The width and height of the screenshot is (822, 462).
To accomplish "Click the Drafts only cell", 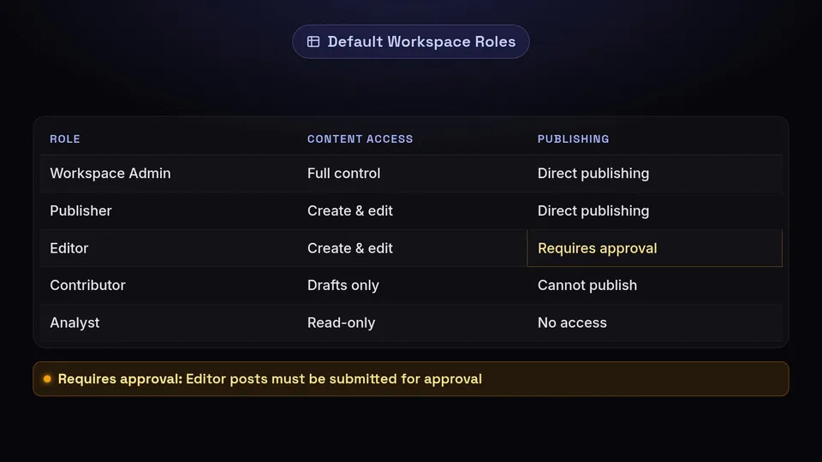I will click(342, 286).
